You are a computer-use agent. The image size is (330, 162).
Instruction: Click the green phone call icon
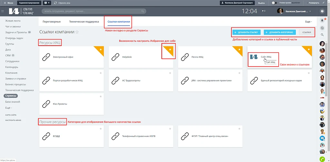pos(322,159)
